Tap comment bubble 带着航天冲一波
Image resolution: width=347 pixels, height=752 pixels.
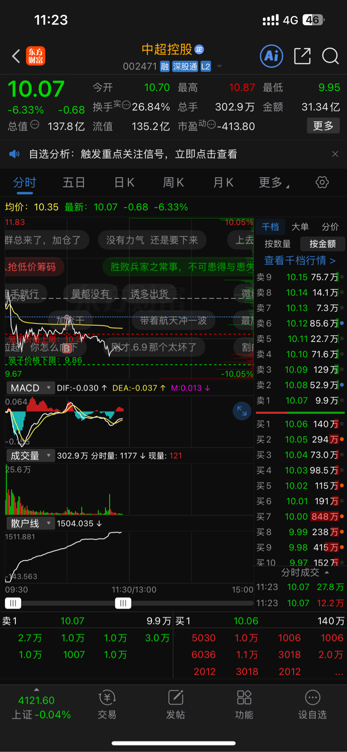pos(173,321)
